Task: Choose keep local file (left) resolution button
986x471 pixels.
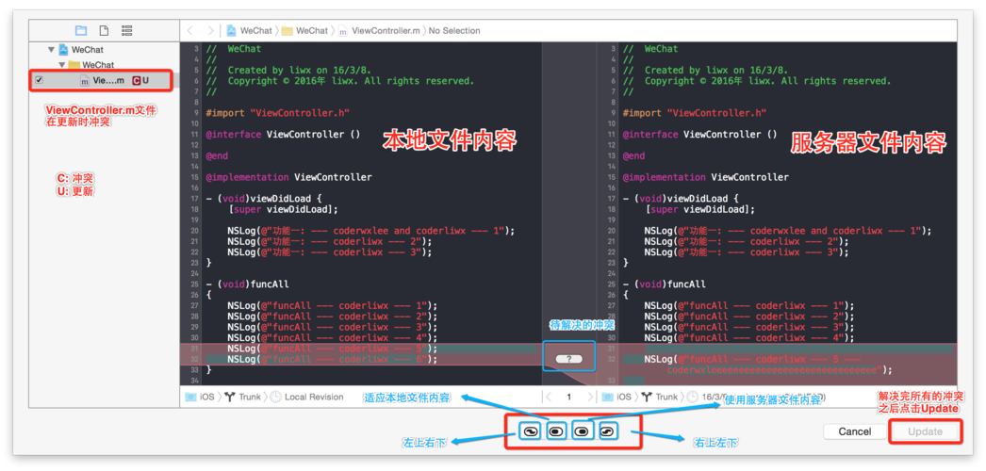Action: [x=557, y=430]
